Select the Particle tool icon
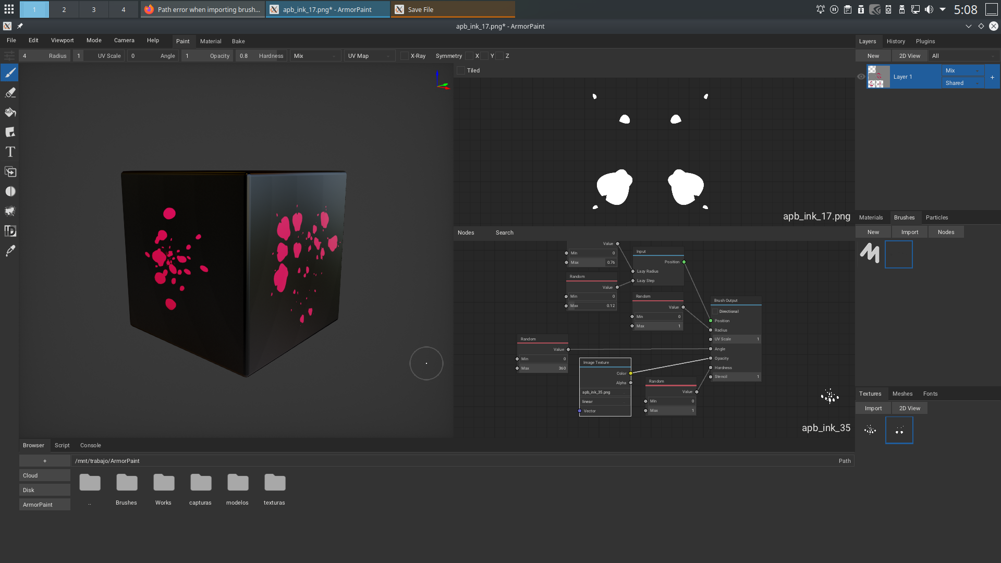 [x=10, y=212]
